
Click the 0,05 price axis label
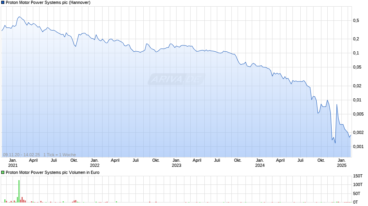coord(357,67)
